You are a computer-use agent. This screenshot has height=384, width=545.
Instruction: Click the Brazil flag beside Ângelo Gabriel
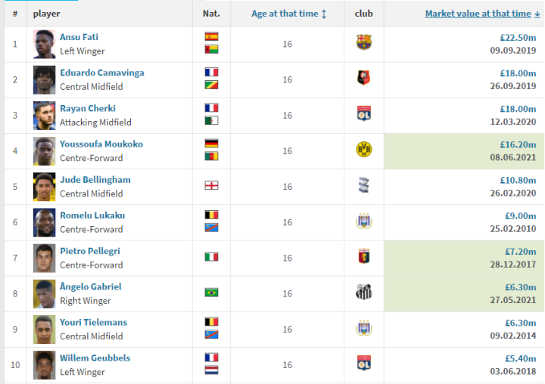click(211, 293)
